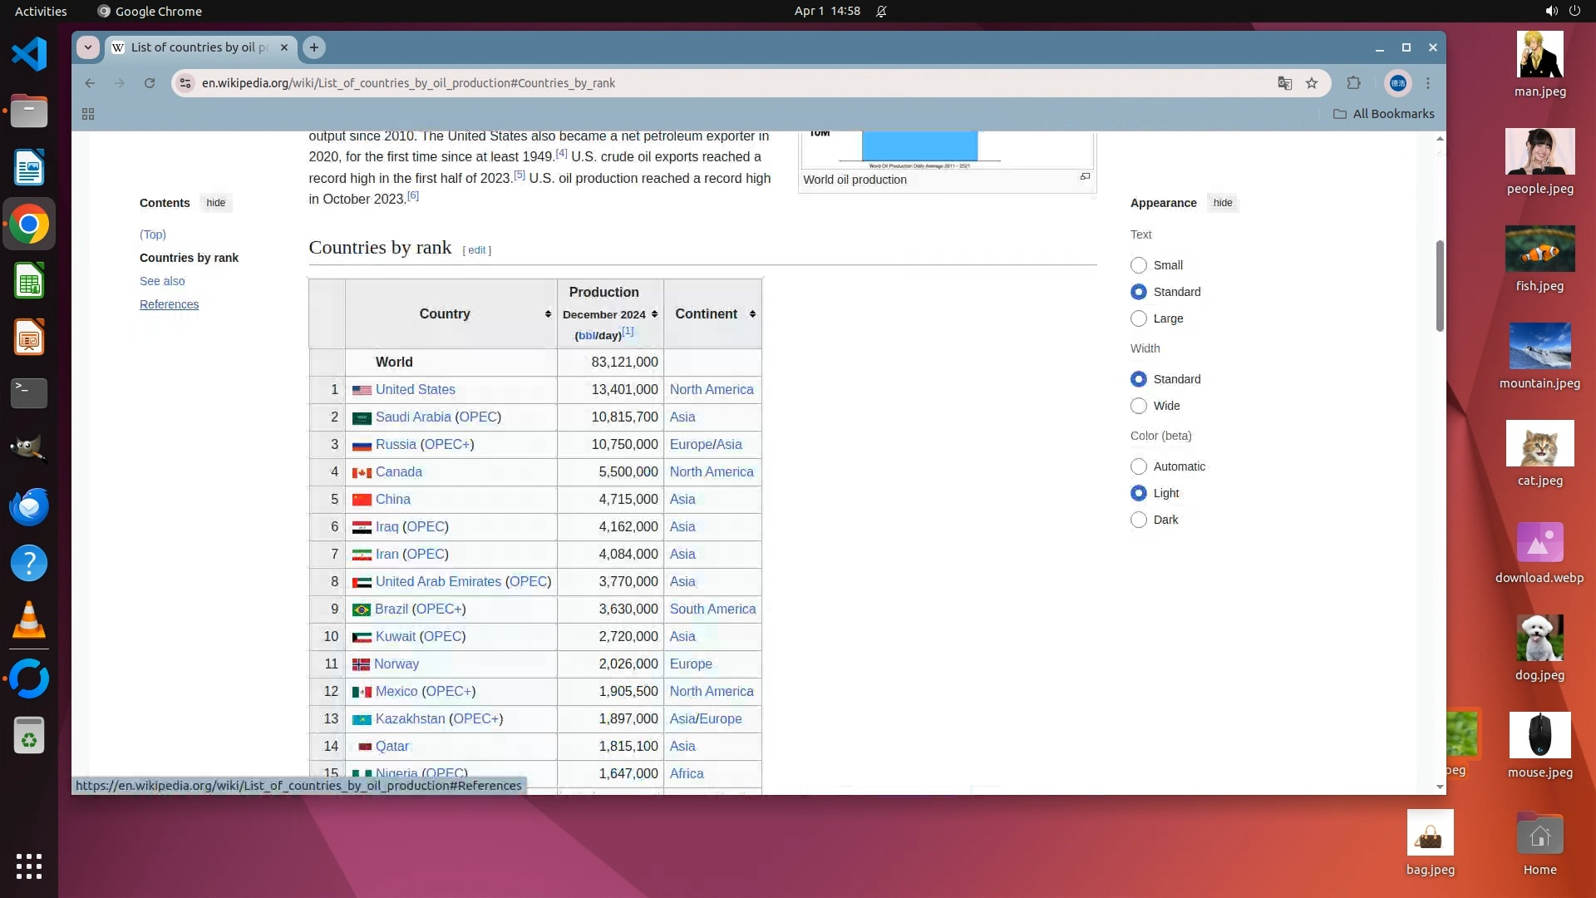Open the apps grid in bookmarks bar
The image size is (1596, 898).
tap(88, 114)
